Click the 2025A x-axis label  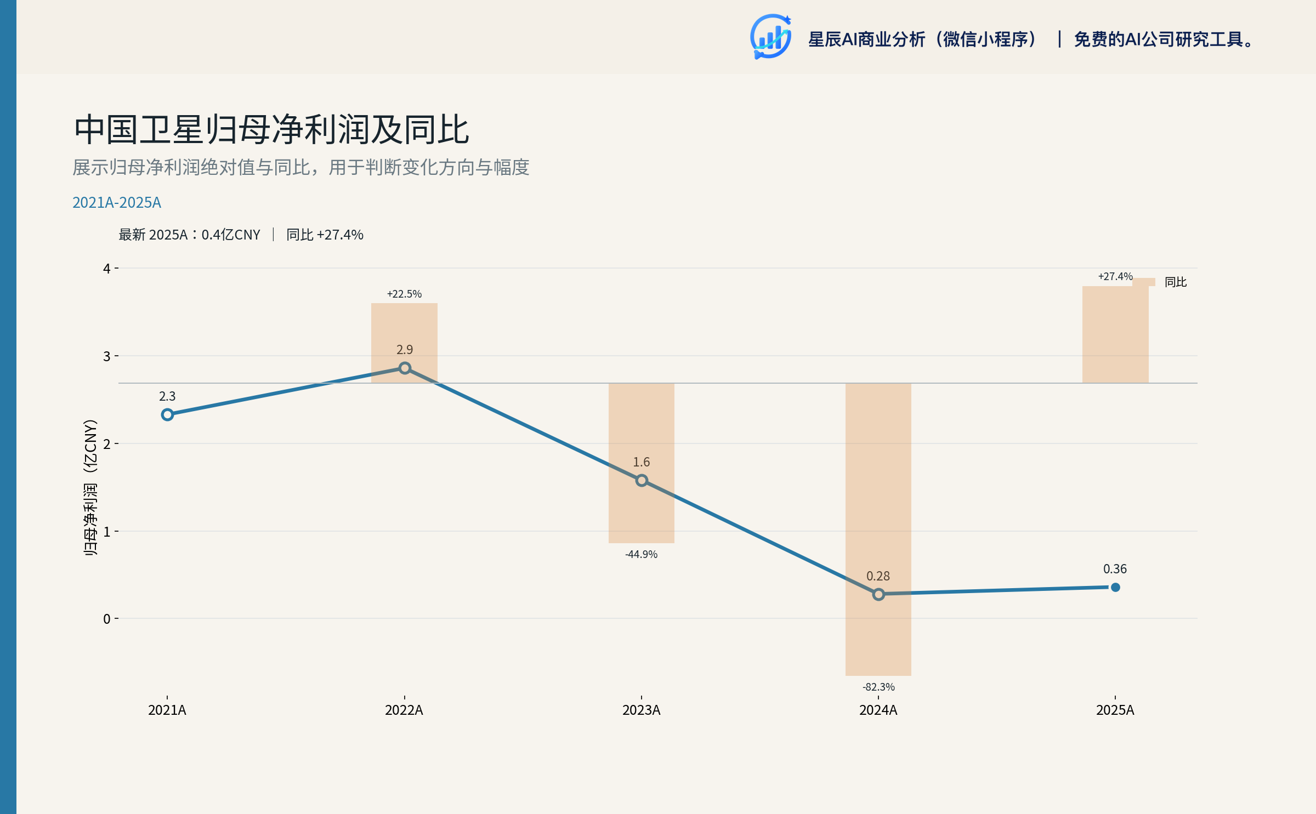pyautogui.click(x=1115, y=710)
